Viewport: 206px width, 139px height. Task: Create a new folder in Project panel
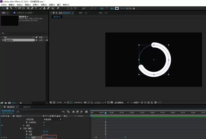(6, 103)
